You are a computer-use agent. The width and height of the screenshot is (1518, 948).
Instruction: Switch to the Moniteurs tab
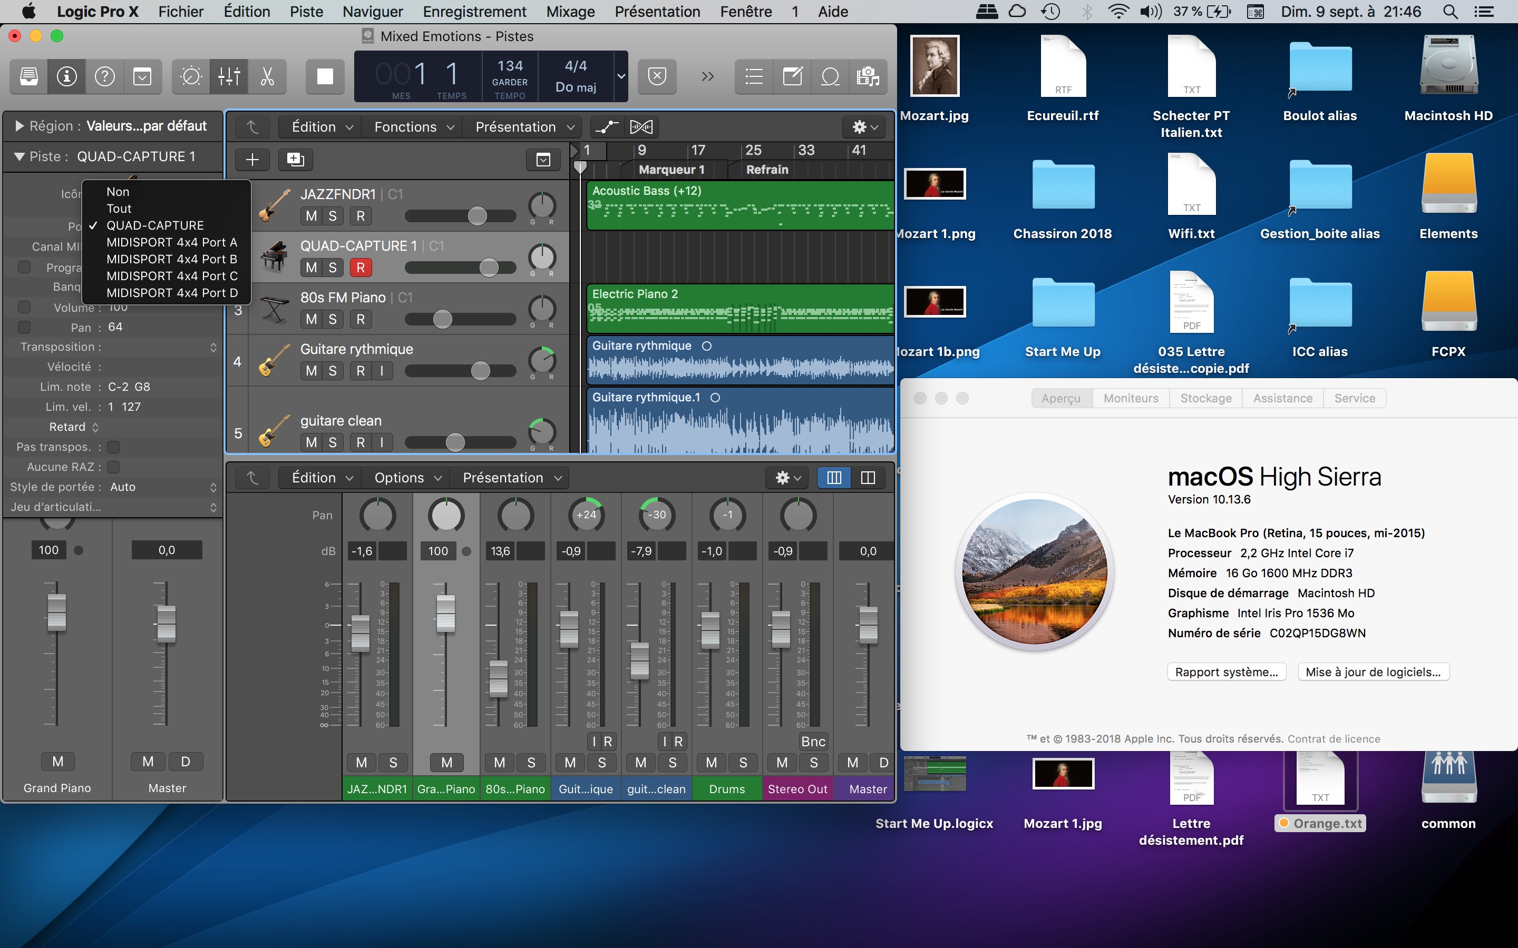[x=1131, y=398]
